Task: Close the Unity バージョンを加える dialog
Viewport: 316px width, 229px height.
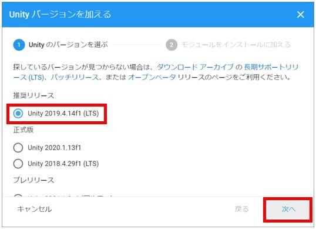Action: [300, 15]
